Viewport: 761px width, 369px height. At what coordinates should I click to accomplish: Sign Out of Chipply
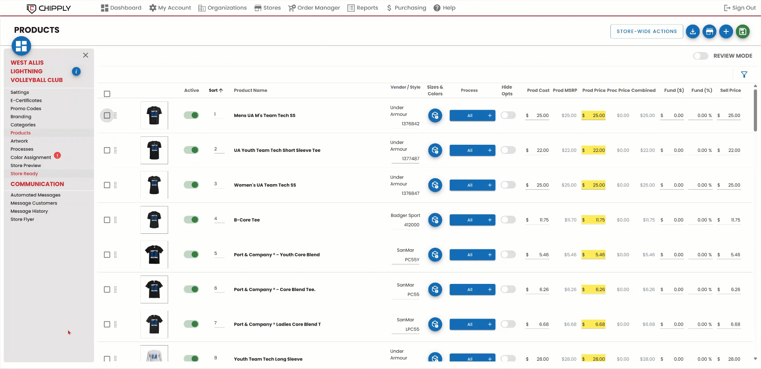point(739,8)
